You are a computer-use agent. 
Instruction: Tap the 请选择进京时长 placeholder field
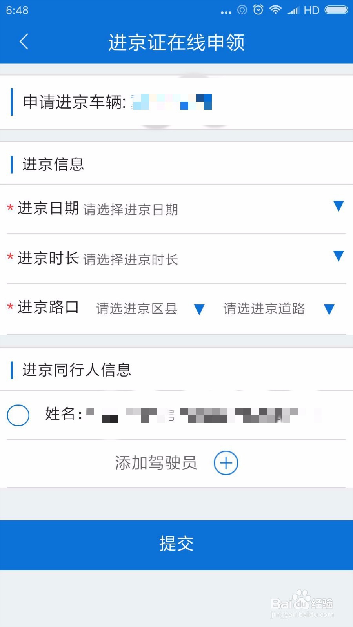pos(131,259)
